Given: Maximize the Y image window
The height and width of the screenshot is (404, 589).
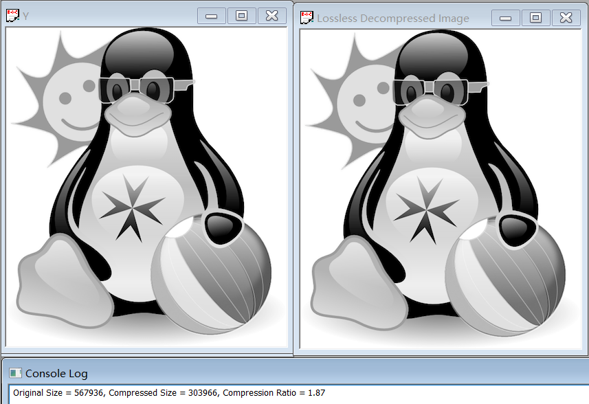Looking at the screenshot, I should (241, 16).
